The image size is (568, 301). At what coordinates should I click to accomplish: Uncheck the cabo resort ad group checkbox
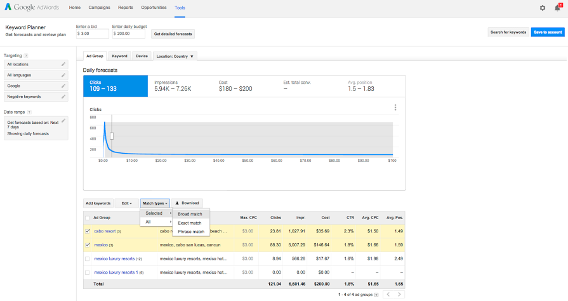pyautogui.click(x=88, y=231)
